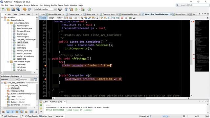The image size is (210, 118).
Task: Select the Source view button
Action: click(43, 18)
